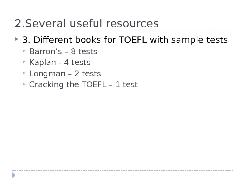The width and height of the screenshot is (245, 184).
Task: Click the words "with sample tests"
Action: (189, 41)
